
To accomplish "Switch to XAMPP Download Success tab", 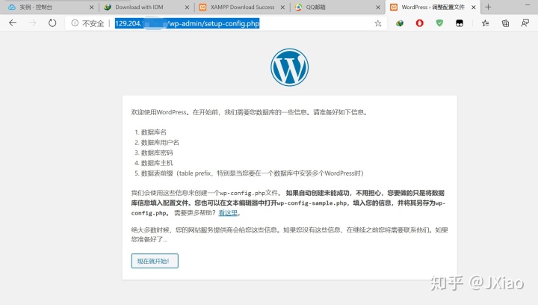I will [x=242, y=7].
